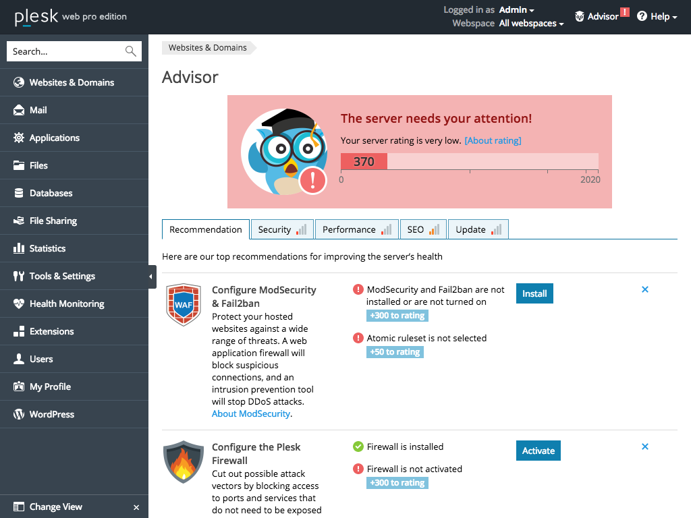Click the search magnifier icon

(x=130, y=51)
